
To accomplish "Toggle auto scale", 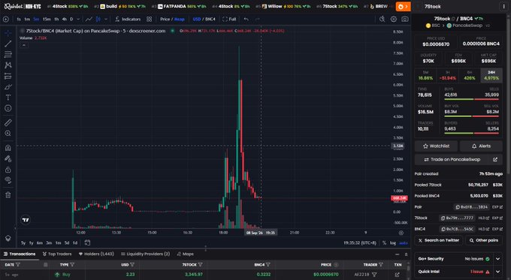I will click(404, 243).
